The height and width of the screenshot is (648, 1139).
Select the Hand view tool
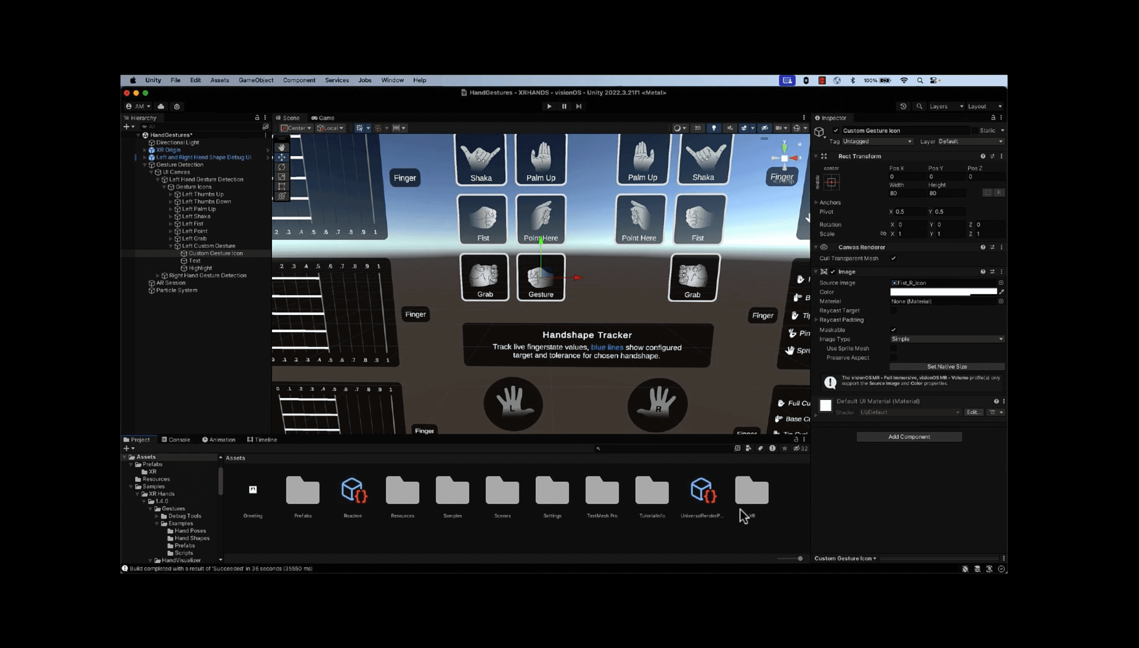point(281,147)
